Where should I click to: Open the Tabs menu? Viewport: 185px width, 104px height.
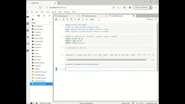pyautogui.click(x=60, y=12)
